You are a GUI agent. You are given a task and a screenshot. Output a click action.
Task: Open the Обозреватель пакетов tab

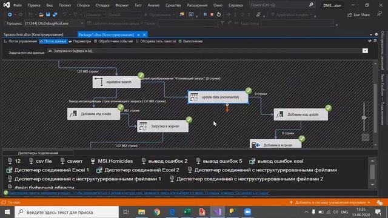(156, 41)
